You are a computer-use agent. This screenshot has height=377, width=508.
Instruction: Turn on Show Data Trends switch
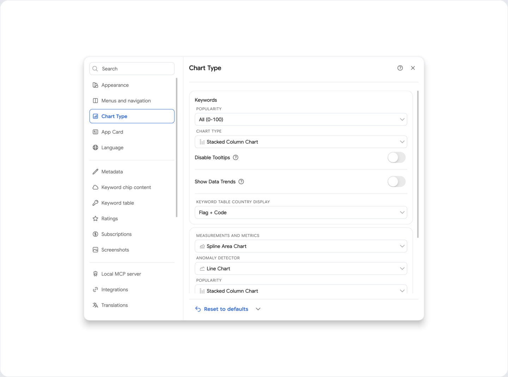pyautogui.click(x=397, y=182)
